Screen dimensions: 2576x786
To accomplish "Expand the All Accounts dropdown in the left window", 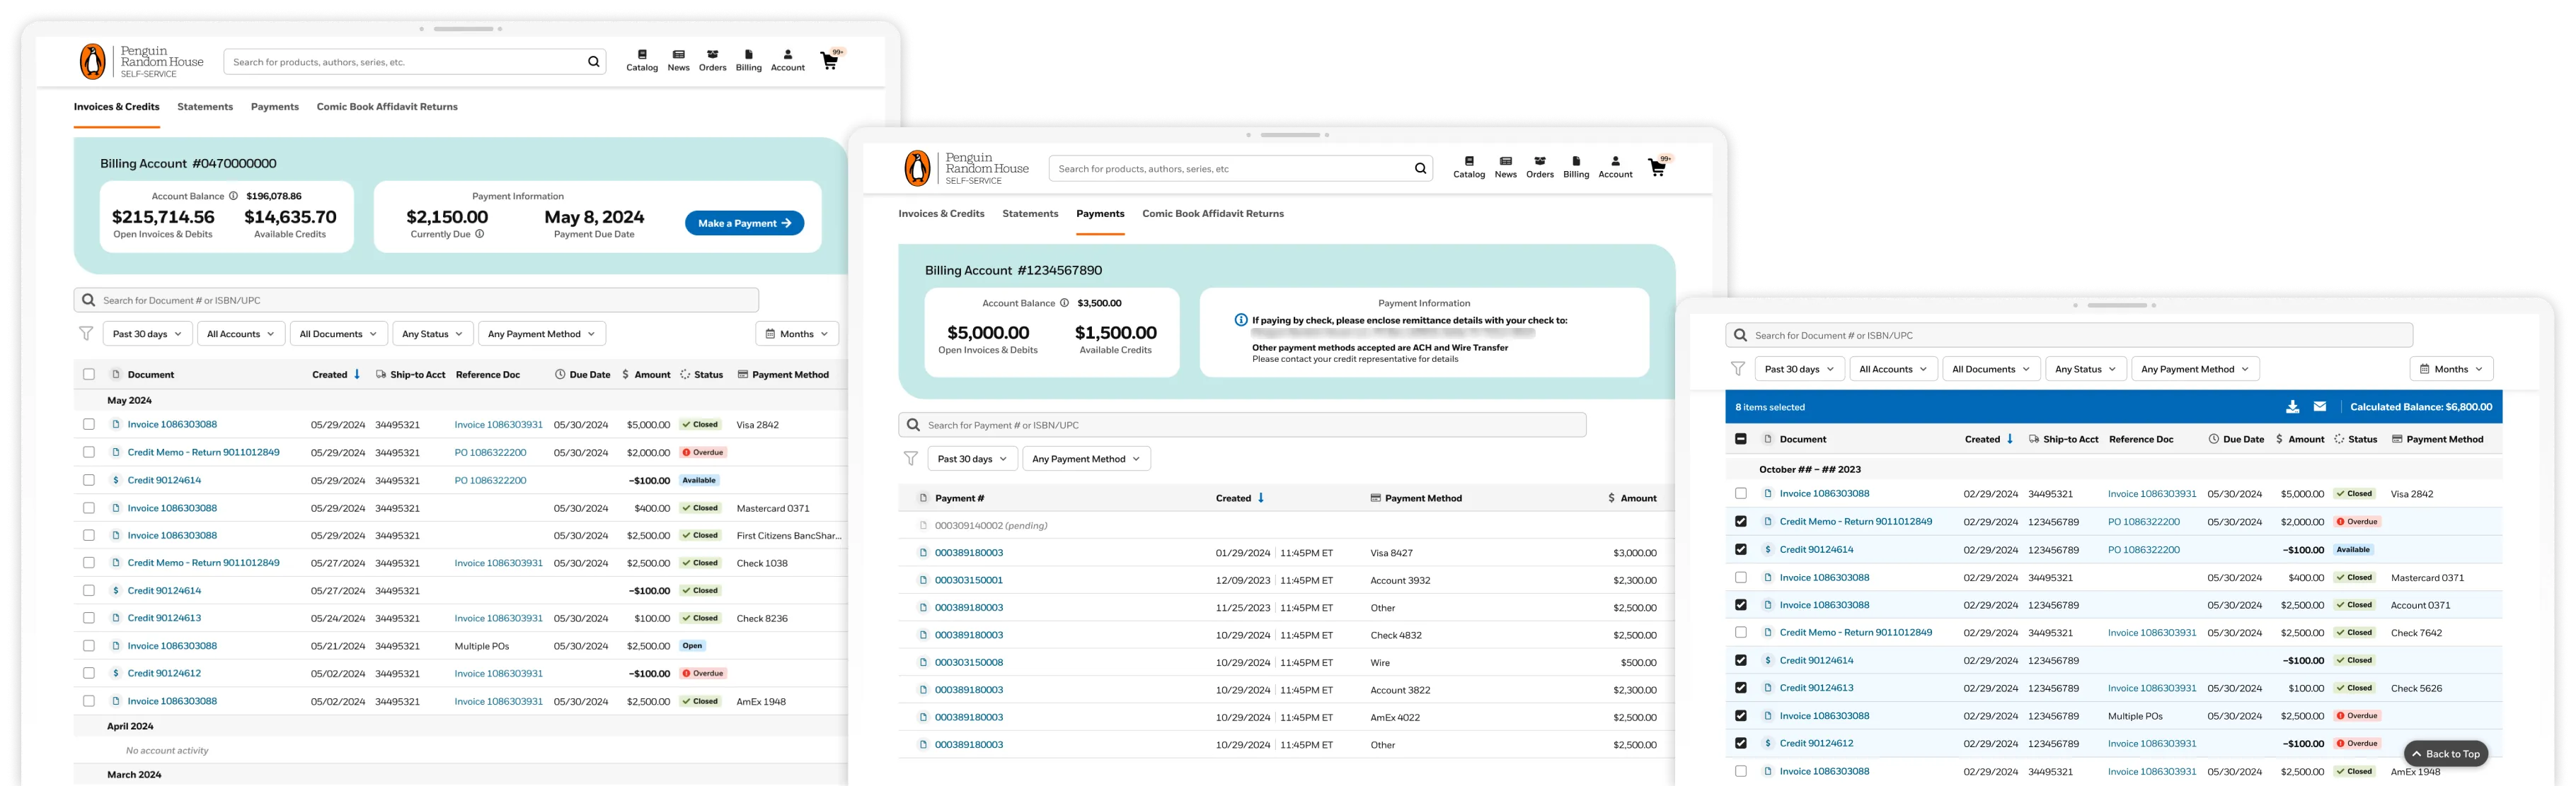I will pyautogui.click(x=241, y=334).
